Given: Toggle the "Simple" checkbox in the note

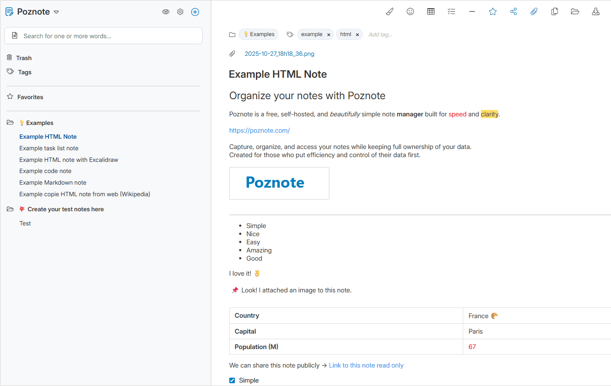Looking at the screenshot, I should click(232, 380).
